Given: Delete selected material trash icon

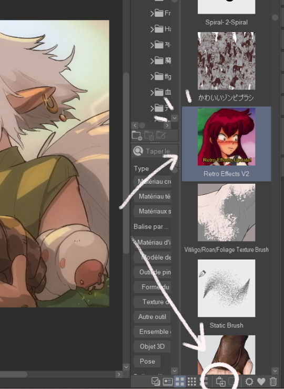Looking at the screenshot, I should 273,381.
